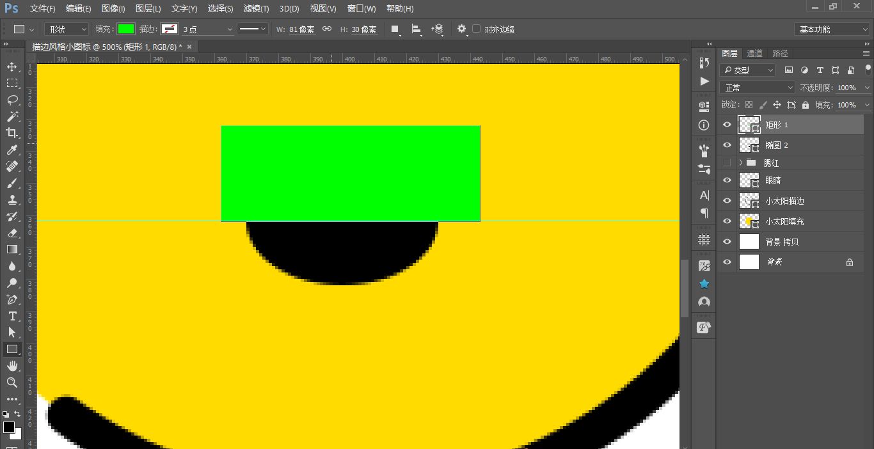874x449 pixels.
Task: Select the Lasso tool
Action: (x=12, y=100)
